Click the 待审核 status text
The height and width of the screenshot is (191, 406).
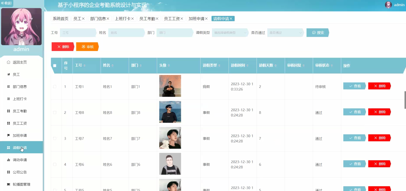[x=321, y=87]
